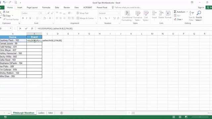
Task: Switch to Page Break Preview in status bar
Action: [x=186, y=117]
